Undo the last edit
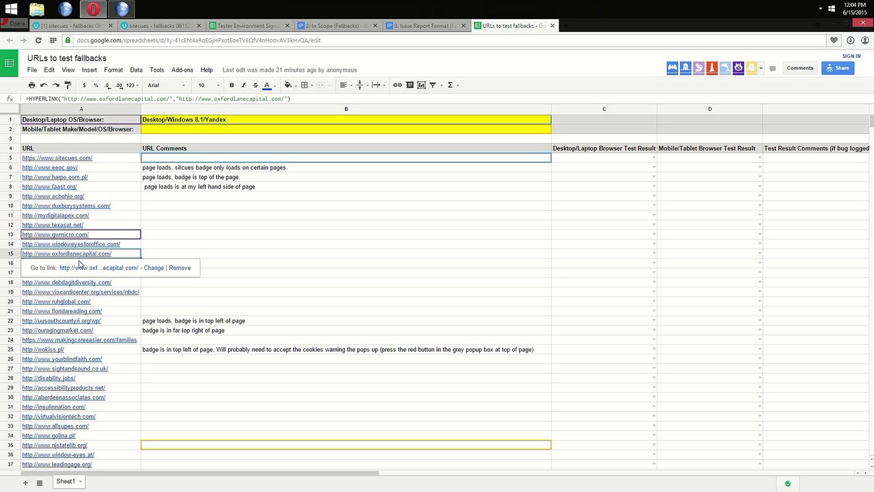This screenshot has height=492, width=874. pos(44,85)
